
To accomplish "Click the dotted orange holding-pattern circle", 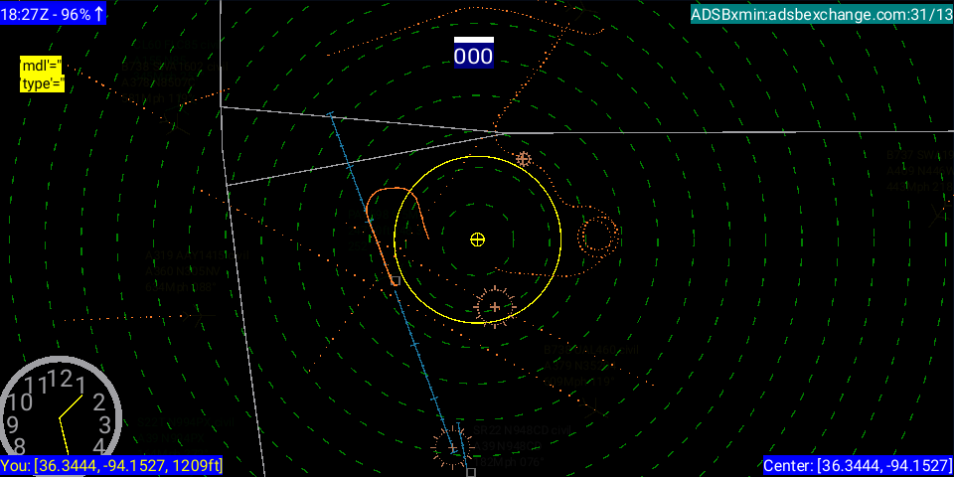I will pyautogui.click(x=598, y=236).
